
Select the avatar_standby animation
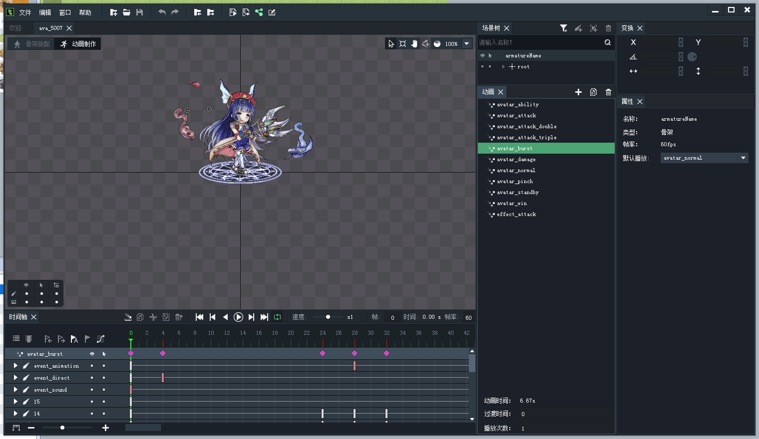(x=517, y=193)
